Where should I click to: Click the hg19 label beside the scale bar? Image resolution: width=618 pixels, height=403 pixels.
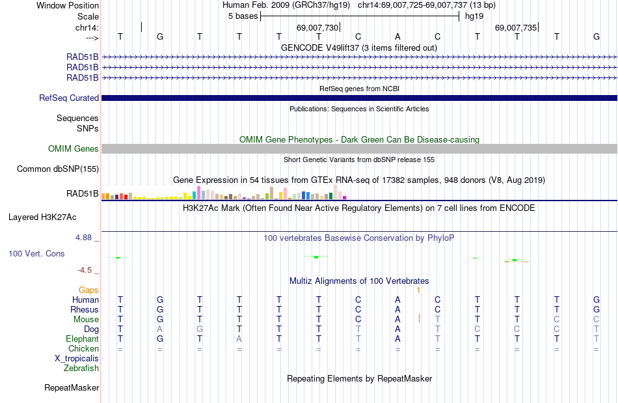pos(474,16)
